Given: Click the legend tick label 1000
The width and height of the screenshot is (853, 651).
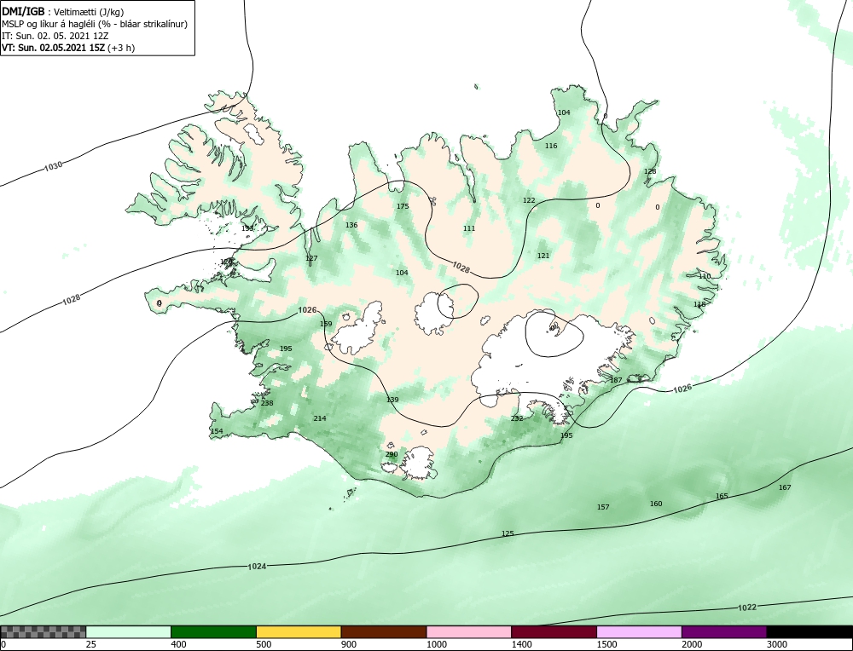Looking at the screenshot, I should [436, 644].
